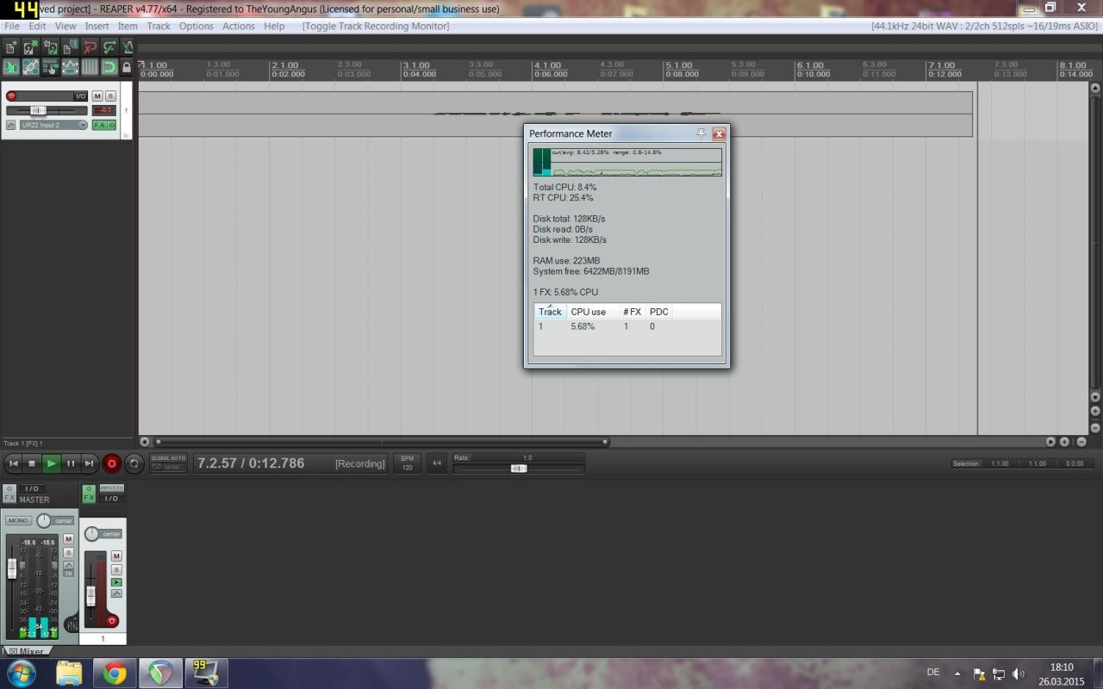Sort by CPU use column header
This screenshot has height=689, width=1103.
[589, 312]
